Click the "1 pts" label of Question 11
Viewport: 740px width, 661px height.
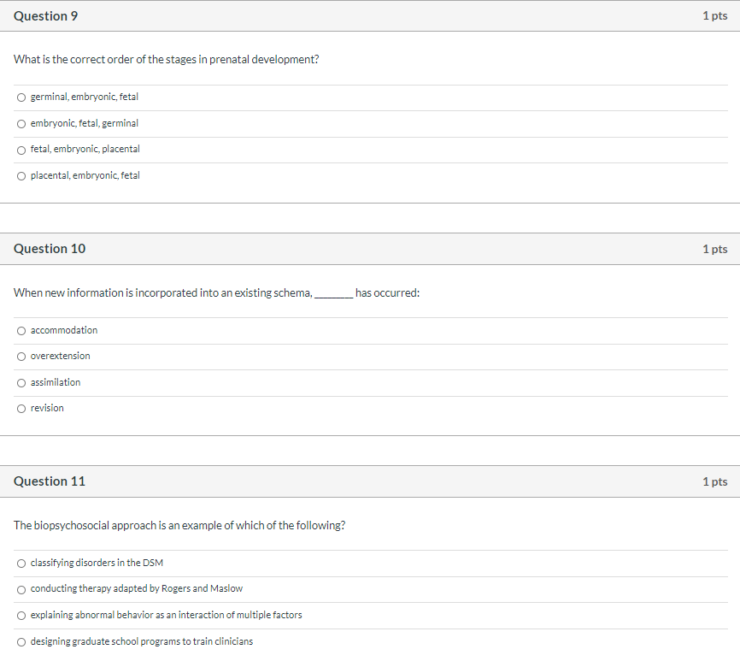pyautogui.click(x=714, y=481)
